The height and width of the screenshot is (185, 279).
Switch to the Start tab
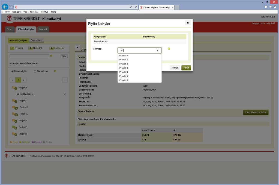10,30
